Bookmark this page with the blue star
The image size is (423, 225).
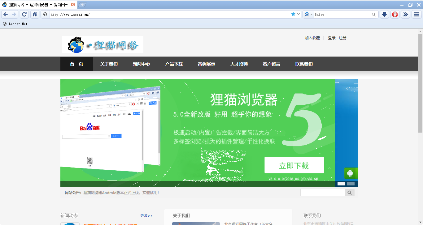[x=293, y=14]
